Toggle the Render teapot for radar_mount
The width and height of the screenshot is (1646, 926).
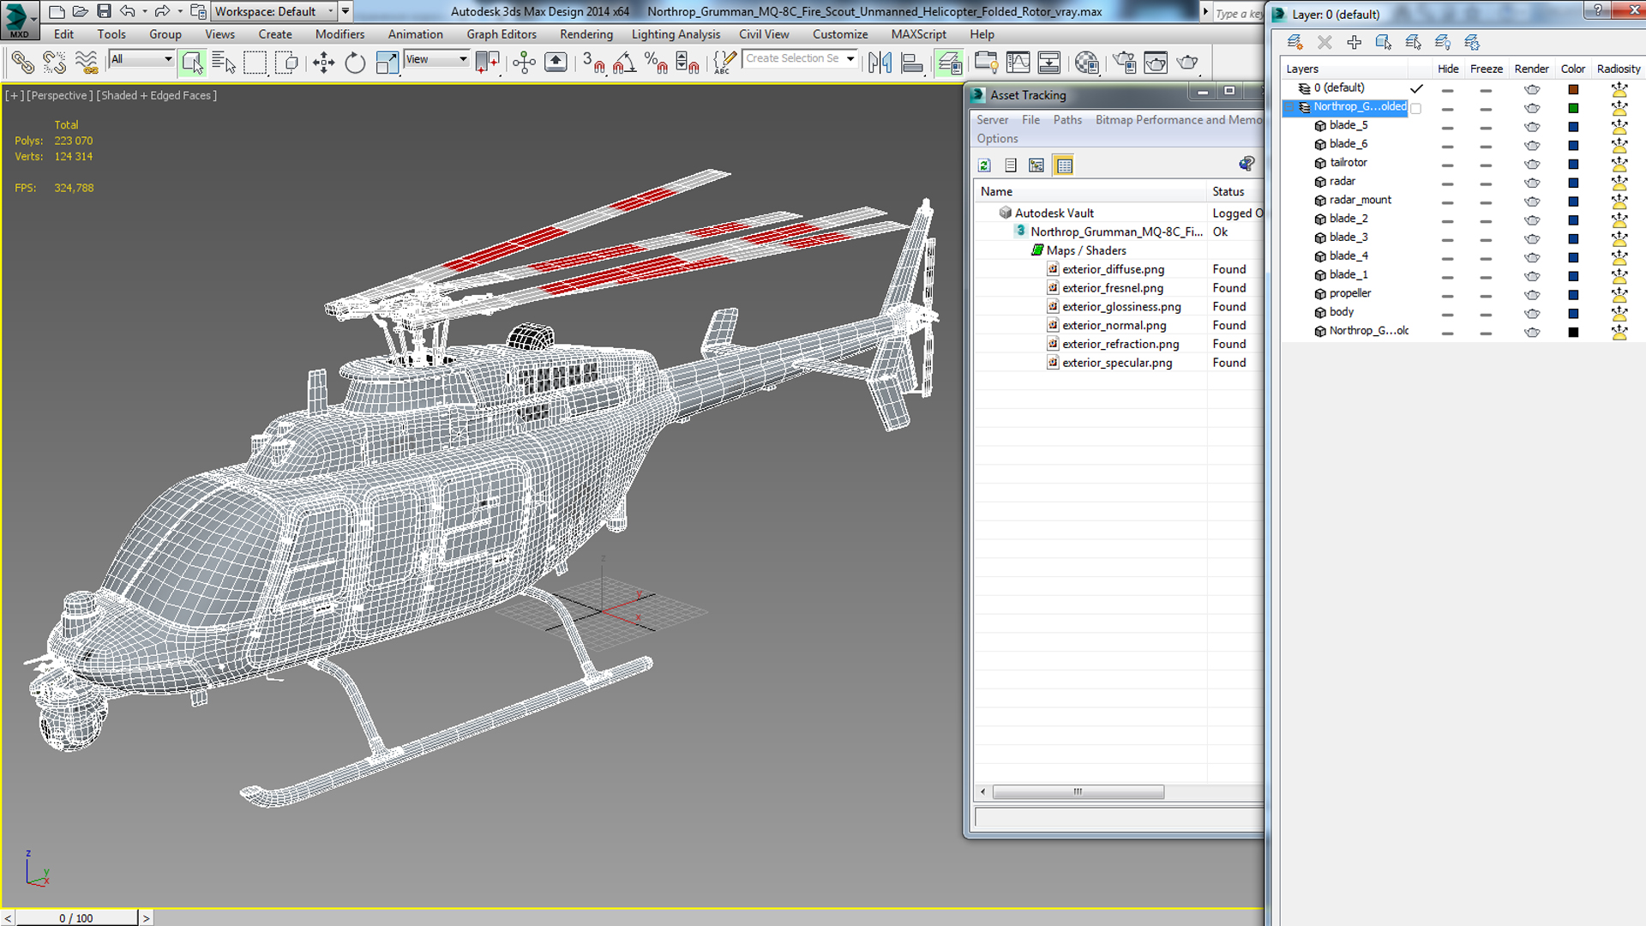coord(1532,201)
